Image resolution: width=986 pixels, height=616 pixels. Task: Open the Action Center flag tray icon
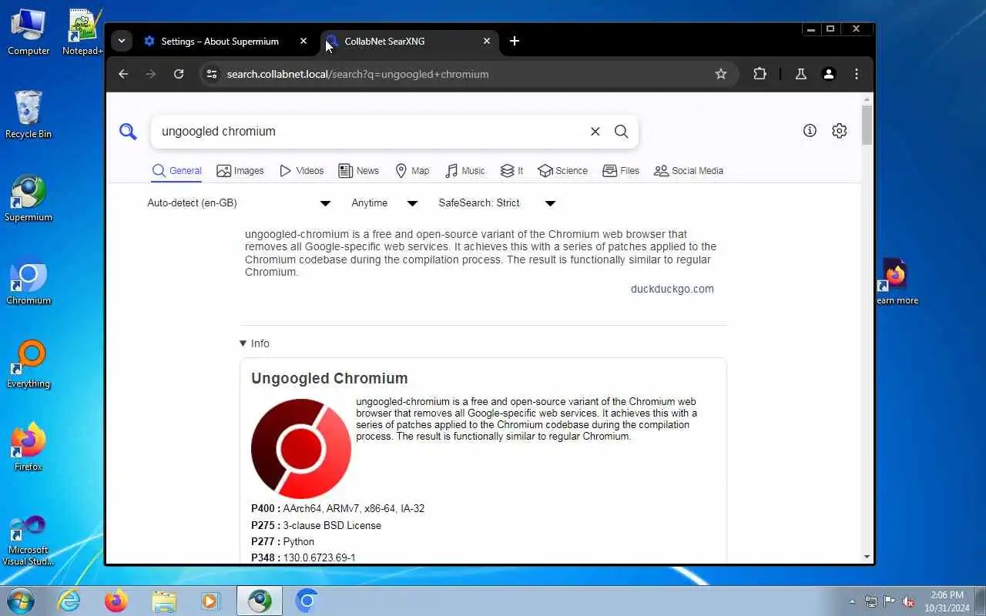point(890,601)
